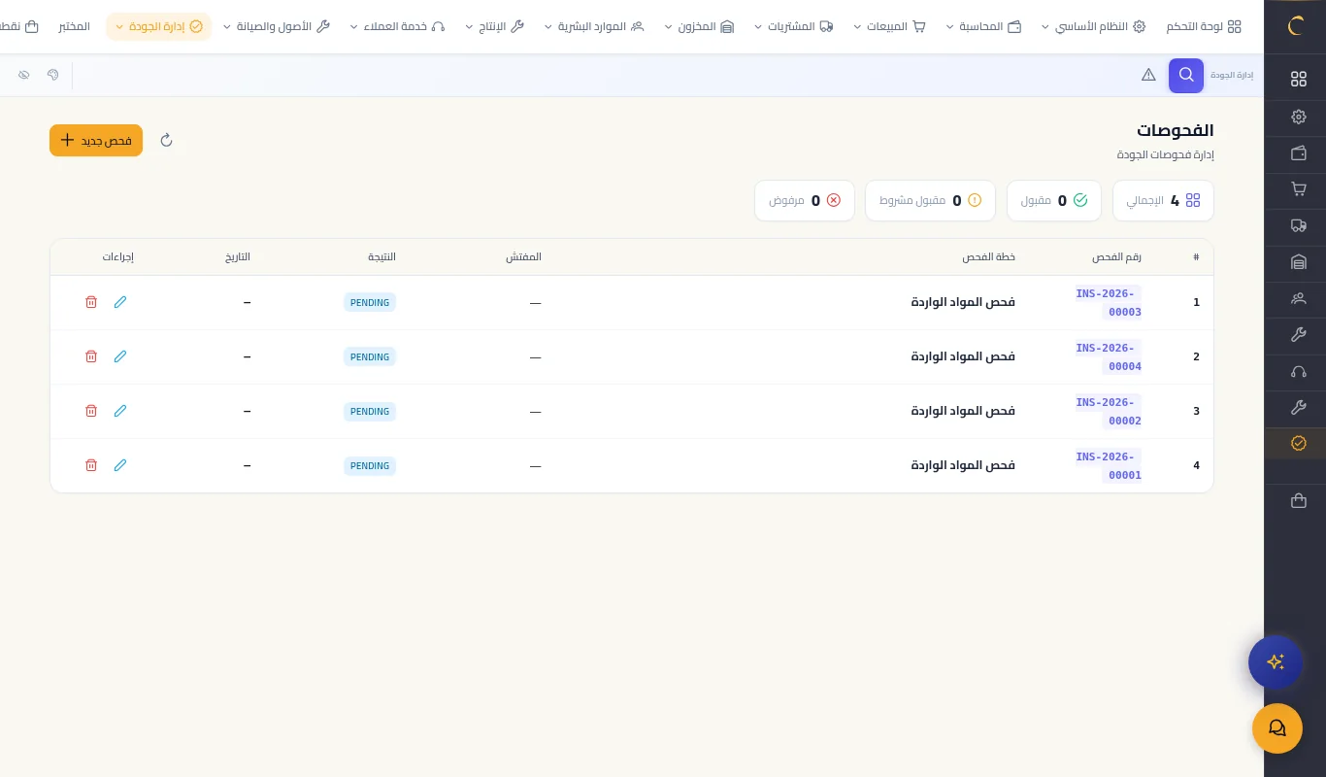
Task: Open the AI sparkle assistant button
Action: pos(1275,662)
